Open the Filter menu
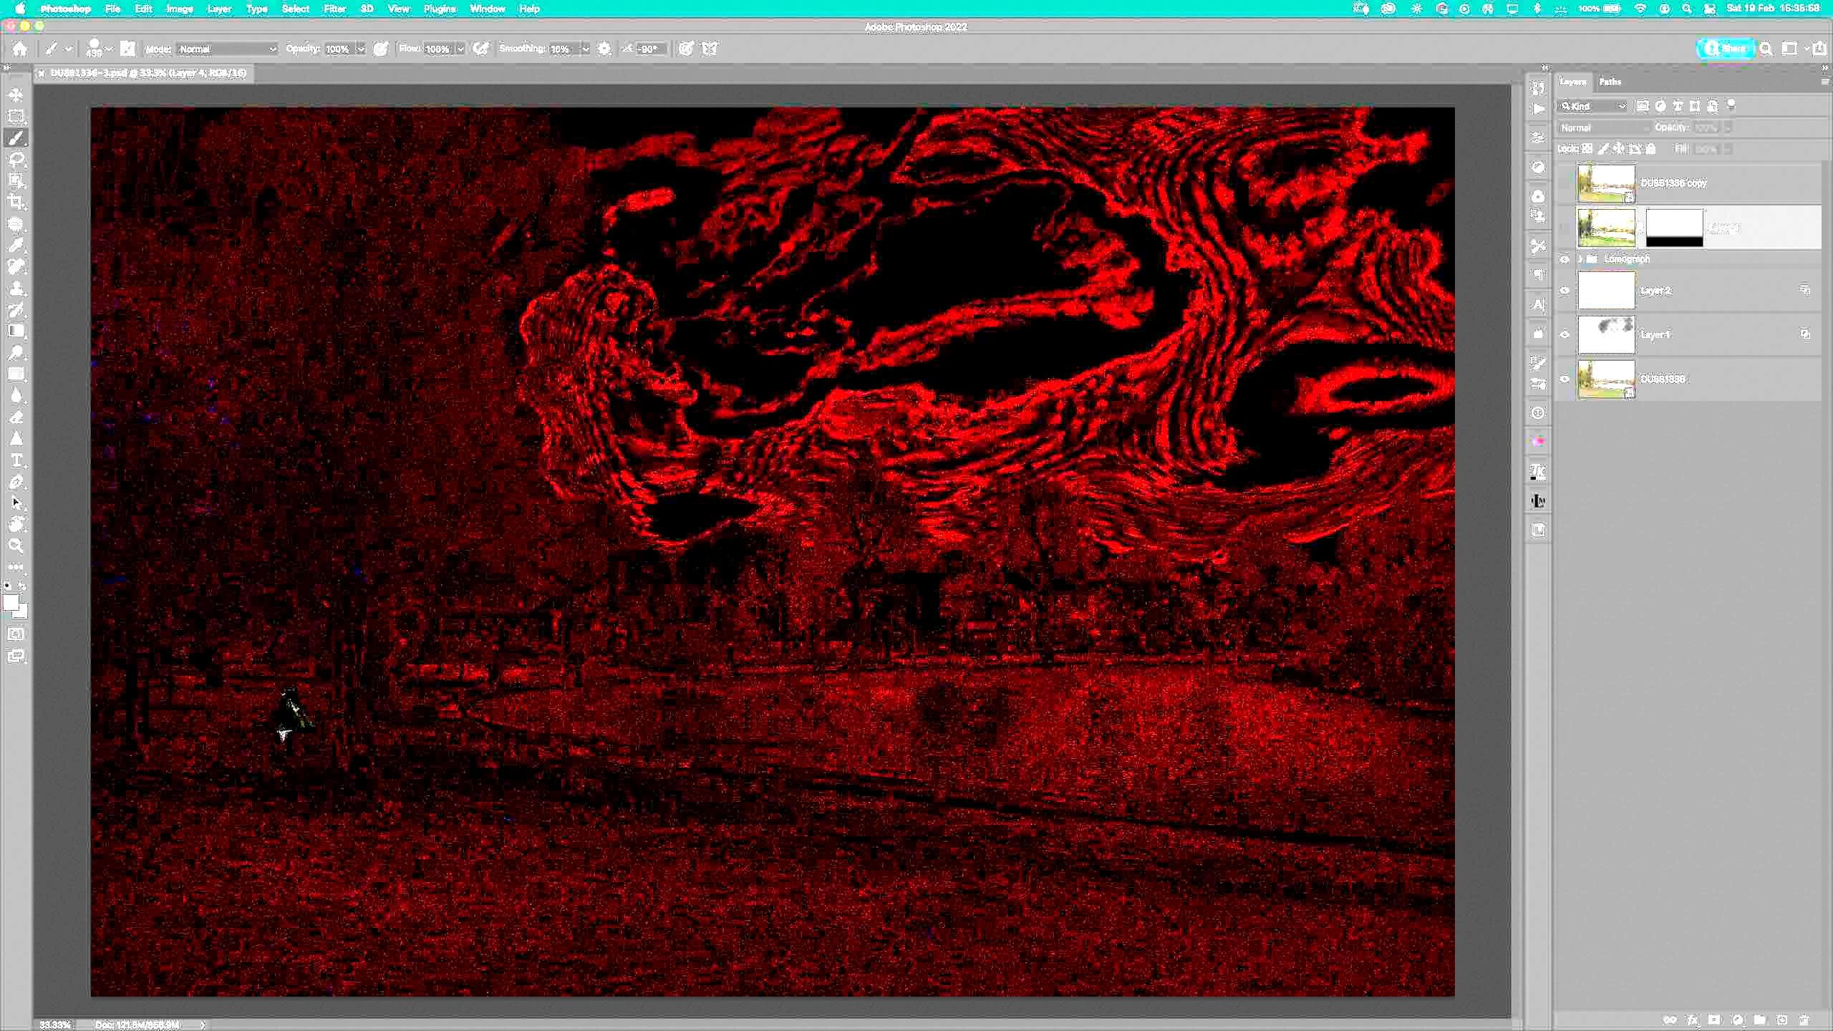This screenshot has height=1031, width=1833. pyautogui.click(x=334, y=9)
